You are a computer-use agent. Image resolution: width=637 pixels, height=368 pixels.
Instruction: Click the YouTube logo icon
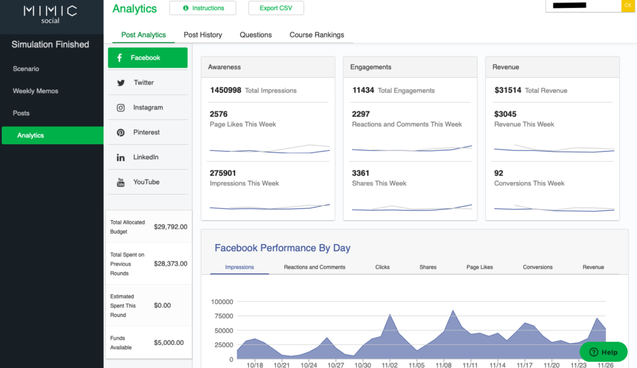tap(121, 182)
